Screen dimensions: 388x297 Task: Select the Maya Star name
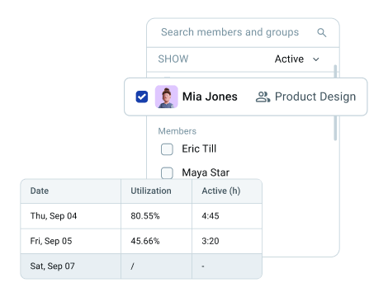coord(206,172)
